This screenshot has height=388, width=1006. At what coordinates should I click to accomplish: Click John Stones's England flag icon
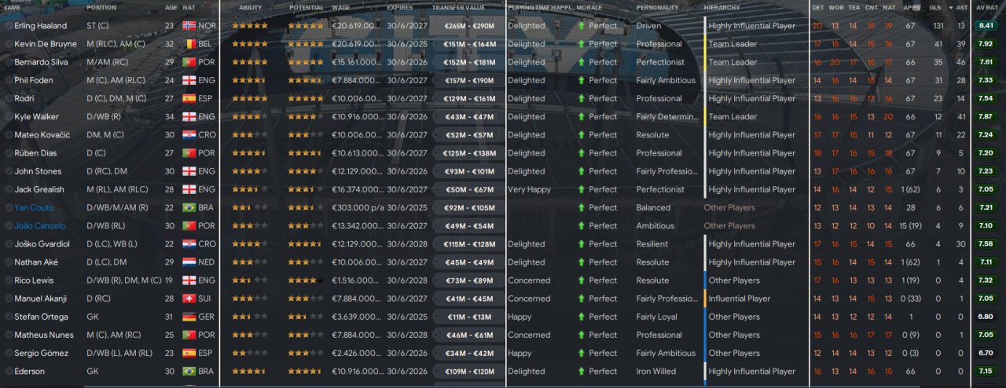188,171
